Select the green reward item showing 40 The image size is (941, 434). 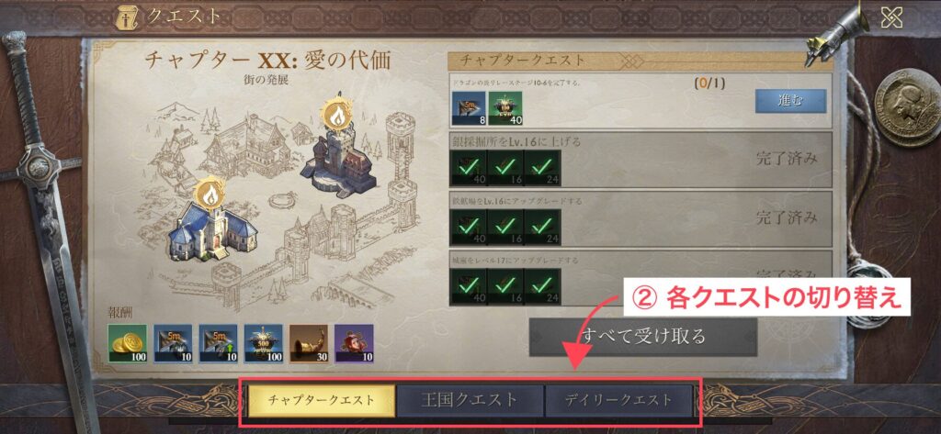[505, 108]
